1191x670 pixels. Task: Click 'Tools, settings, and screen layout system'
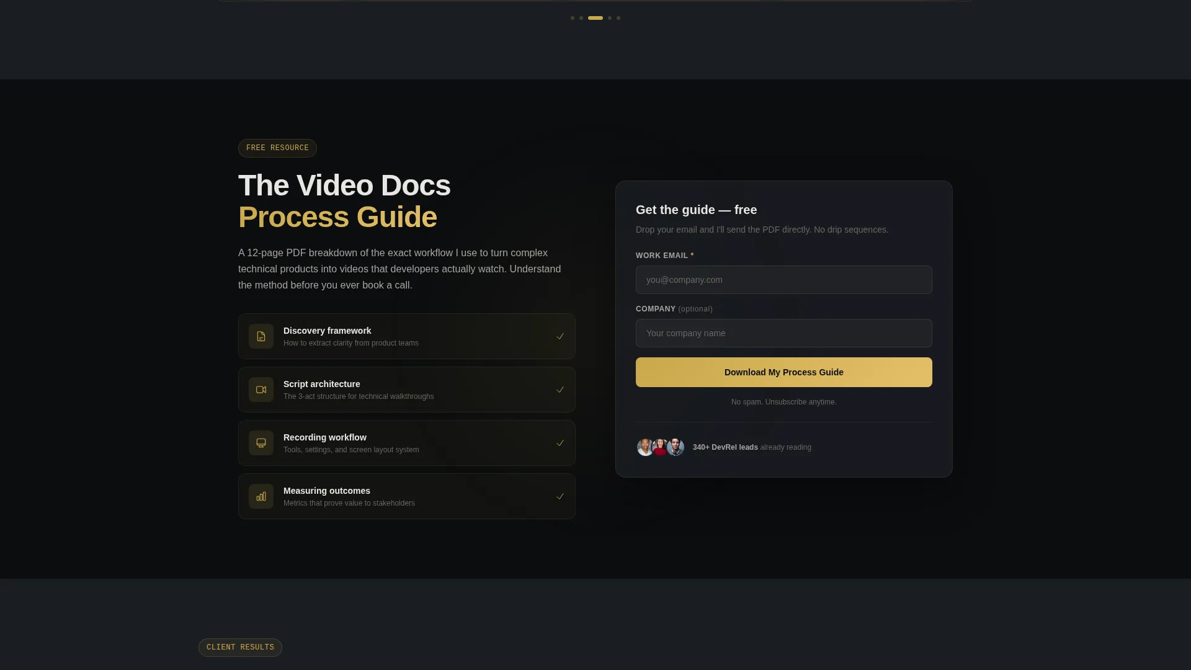351,450
